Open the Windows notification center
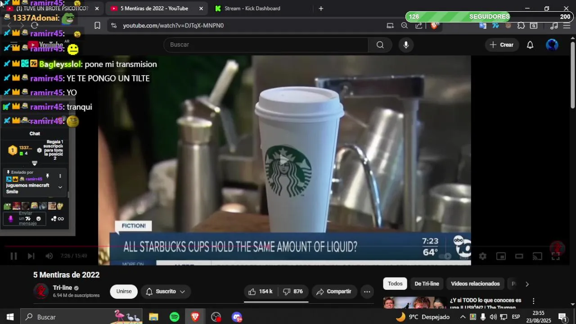This screenshot has height=324, width=576. click(x=562, y=317)
